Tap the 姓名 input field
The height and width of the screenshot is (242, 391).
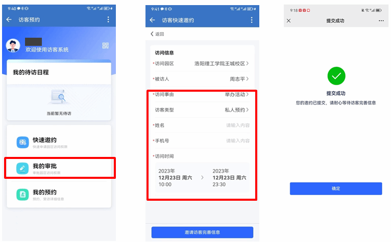click(x=202, y=125)
